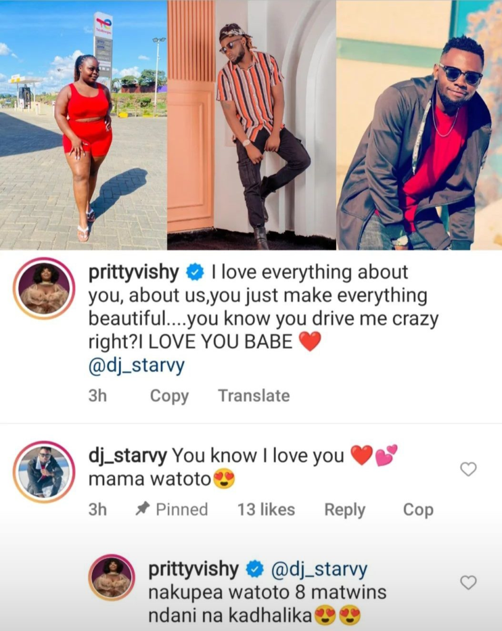Tap the verified badge in the reply

[x=255, y=569]
